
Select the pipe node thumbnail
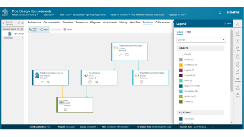[x=61, y=102]
